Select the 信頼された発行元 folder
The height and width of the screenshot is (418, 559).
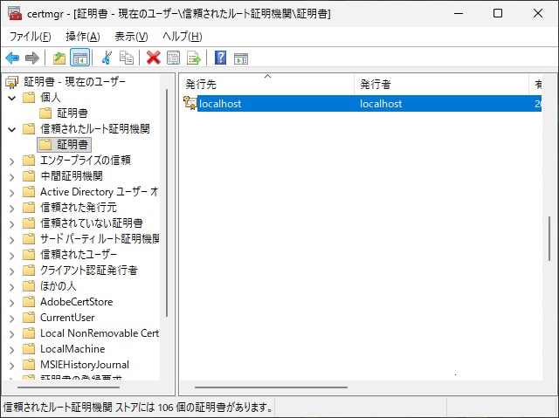(x=78, y=208)
